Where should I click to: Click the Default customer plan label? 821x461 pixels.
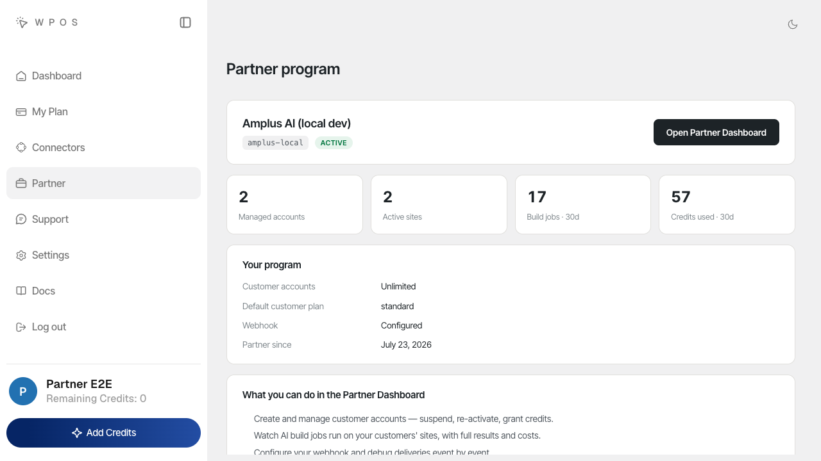[283, 306]
